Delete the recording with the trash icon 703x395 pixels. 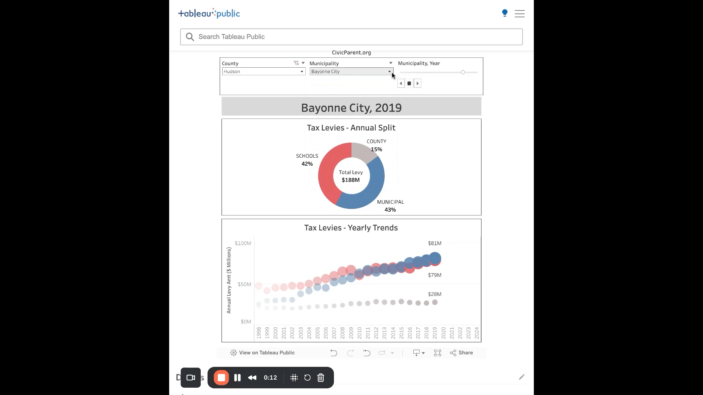pyautogui.click(x=321, y=377)
